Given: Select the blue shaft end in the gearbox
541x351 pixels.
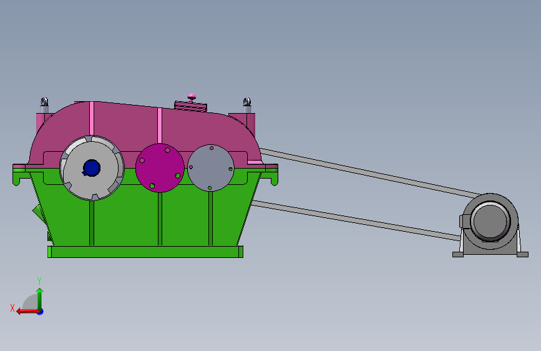Looking at the screenshot, I should pos(92,168).
